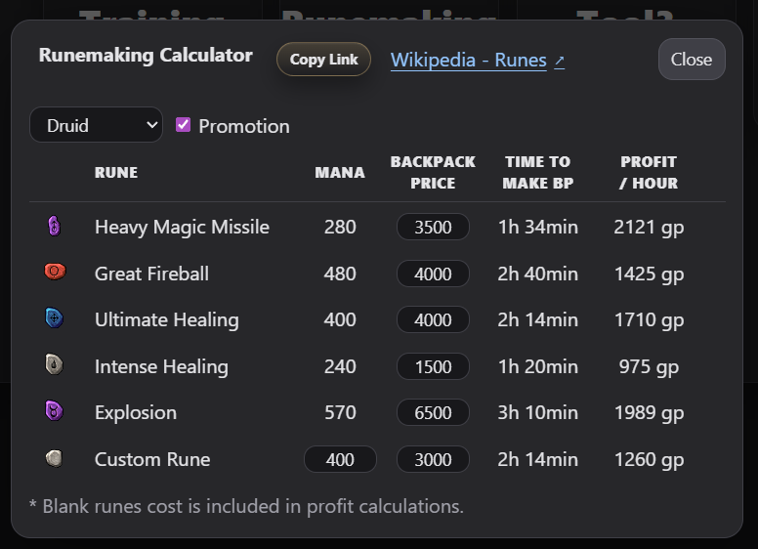Edit Ultimate Healing backpack price field
The height and width of the screenshot is (549, 758).
coord(433,319)
